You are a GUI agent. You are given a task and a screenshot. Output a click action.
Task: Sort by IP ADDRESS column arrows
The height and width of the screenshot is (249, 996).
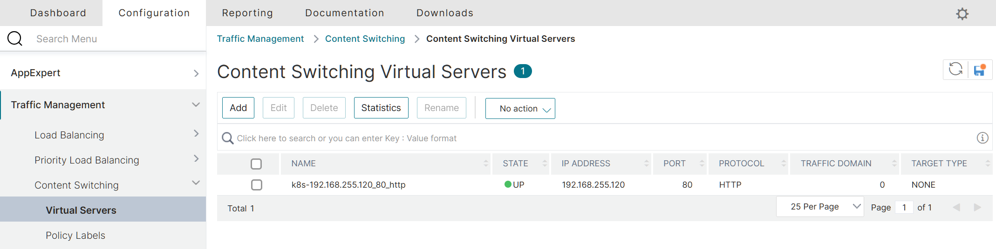coord(646,164)
